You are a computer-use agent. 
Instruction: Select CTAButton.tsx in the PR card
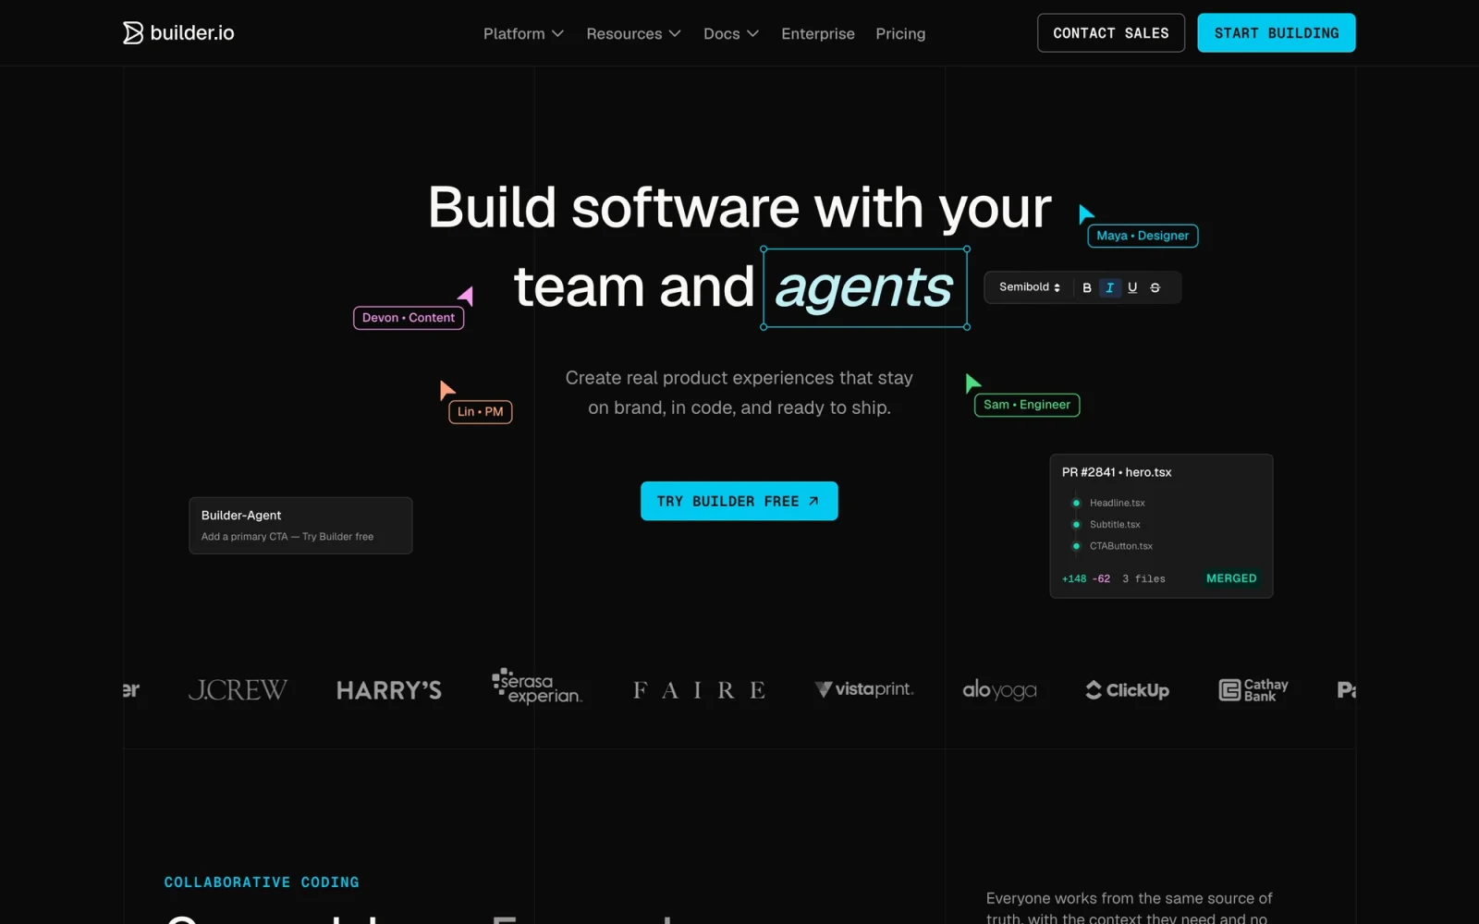pyautogui.click(x=1120, y=546)
